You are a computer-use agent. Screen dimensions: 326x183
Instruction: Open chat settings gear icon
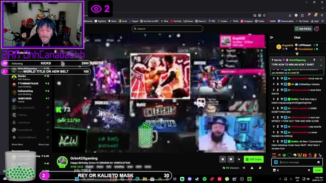point(309,170)
